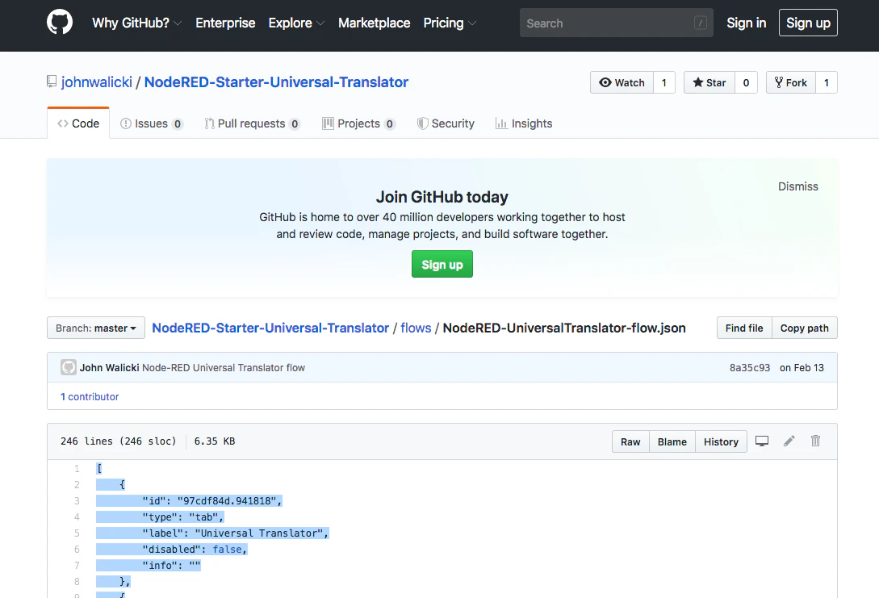Open the file History
This screenshot has width=879, height=598.
pos(721,441)
